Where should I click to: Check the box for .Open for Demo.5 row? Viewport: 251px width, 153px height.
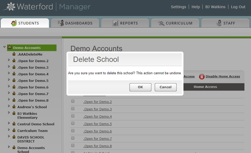pyautogui.click(x=73, y=123)
